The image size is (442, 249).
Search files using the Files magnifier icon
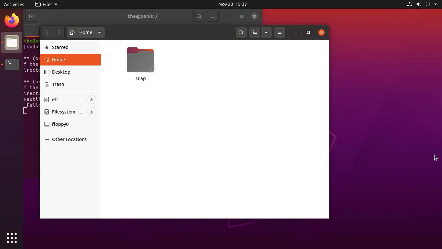[241, 32]
